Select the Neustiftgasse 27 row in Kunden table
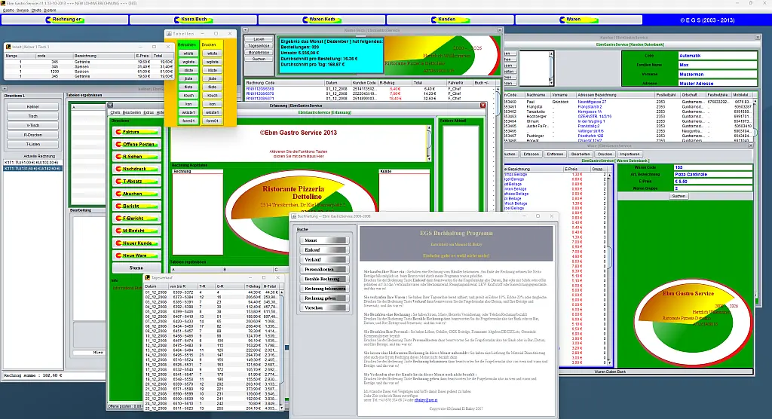Image resolution: width=772 pixels, height=419 pixels. click(x=629, y=102)
